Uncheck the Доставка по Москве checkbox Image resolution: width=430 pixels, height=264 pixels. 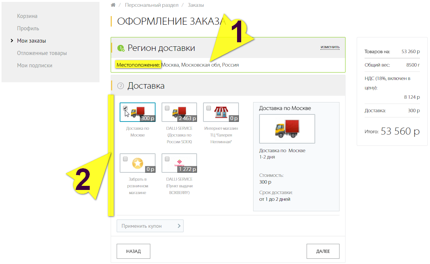(125, 108)
